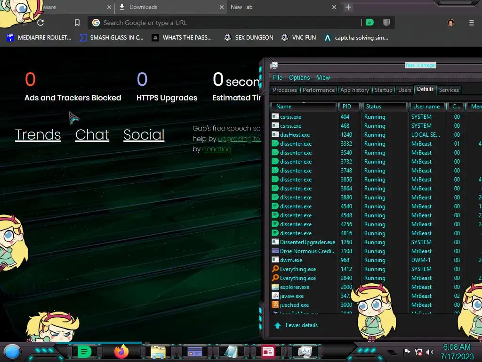Image resolution: width=482 pixels, height=362 pixels.
Task: Open the Social link
Action: click(x=144, y=134)
